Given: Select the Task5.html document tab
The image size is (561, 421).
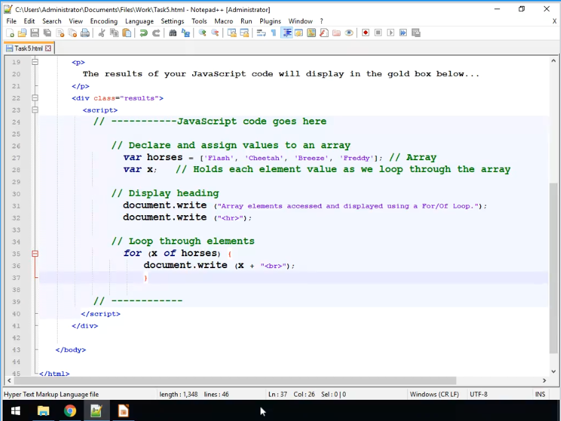Looking at the screenshot, I should coord(26,48).
